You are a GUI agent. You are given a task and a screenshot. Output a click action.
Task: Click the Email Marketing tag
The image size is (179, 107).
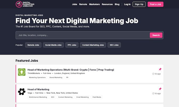pos(82,97)
